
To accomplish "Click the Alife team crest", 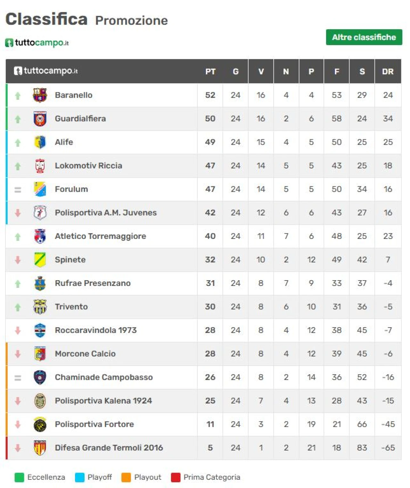I will [40, 142].
